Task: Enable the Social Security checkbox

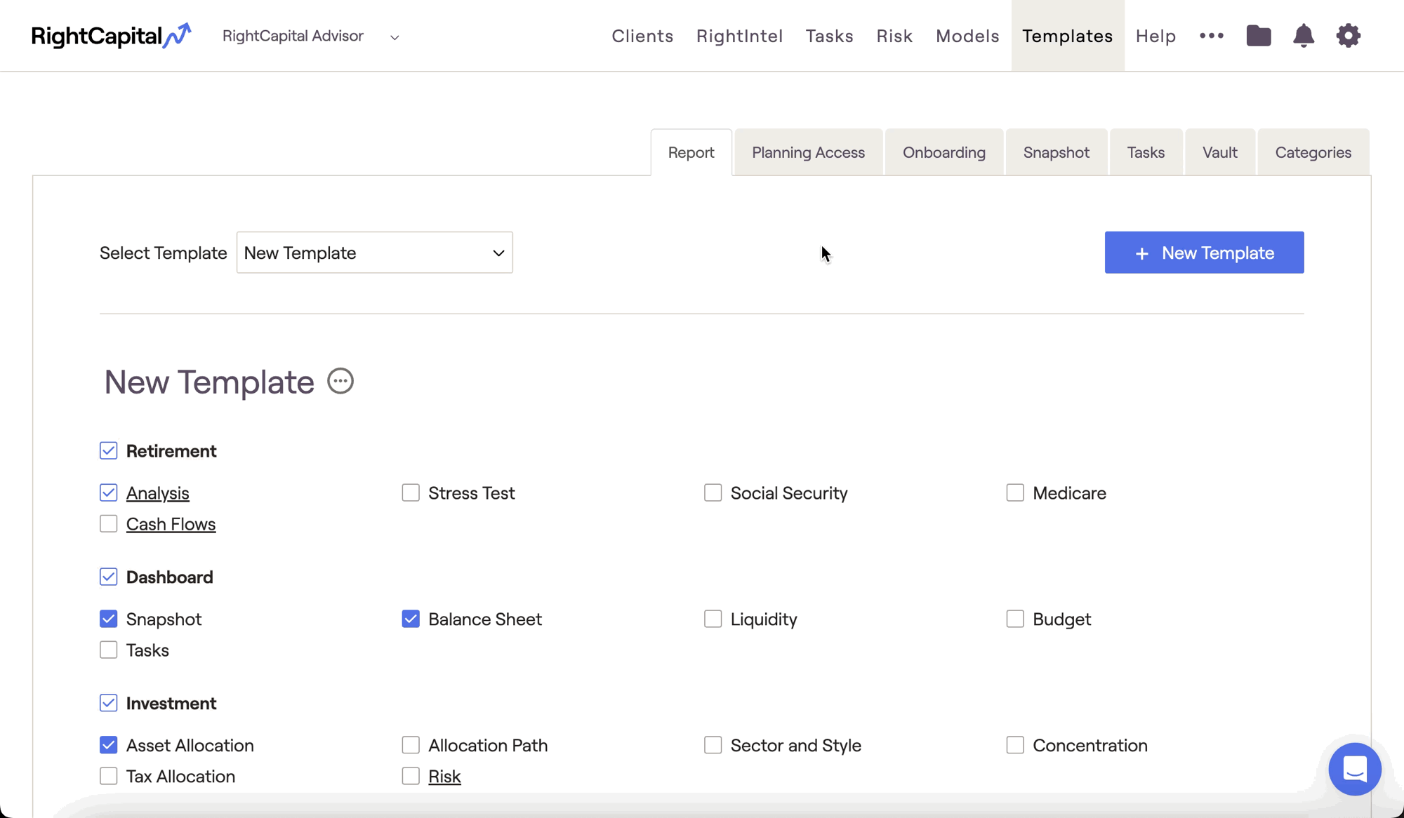Action: [713, 492]
